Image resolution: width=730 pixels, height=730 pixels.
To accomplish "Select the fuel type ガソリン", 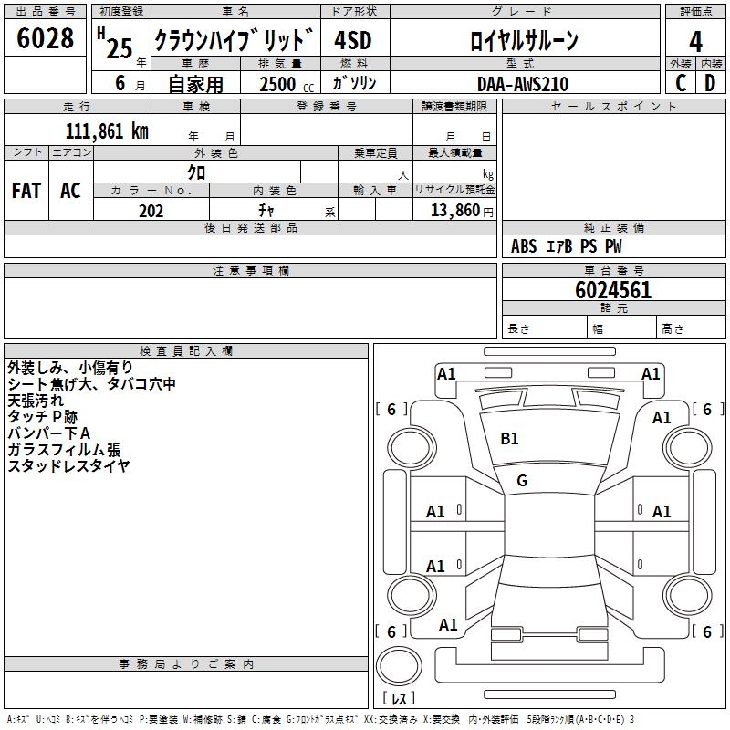I will click(354, 83).
